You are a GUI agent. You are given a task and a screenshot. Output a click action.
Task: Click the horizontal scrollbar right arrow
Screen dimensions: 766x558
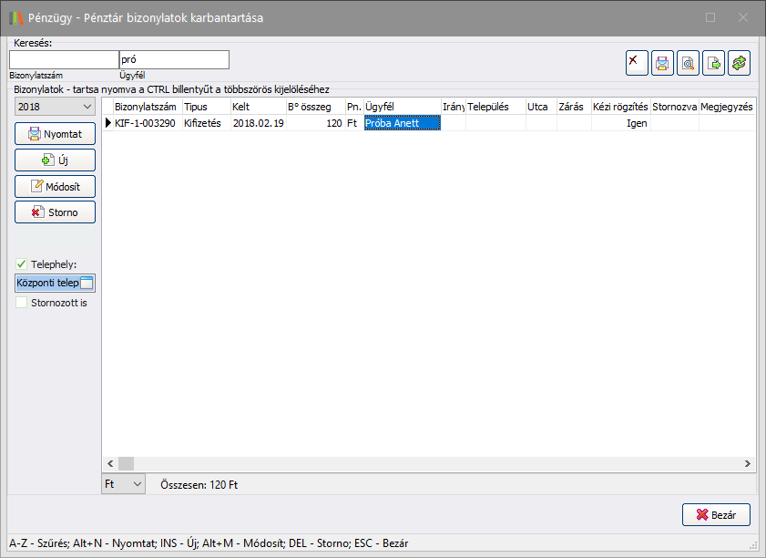(x=748, y=463)
